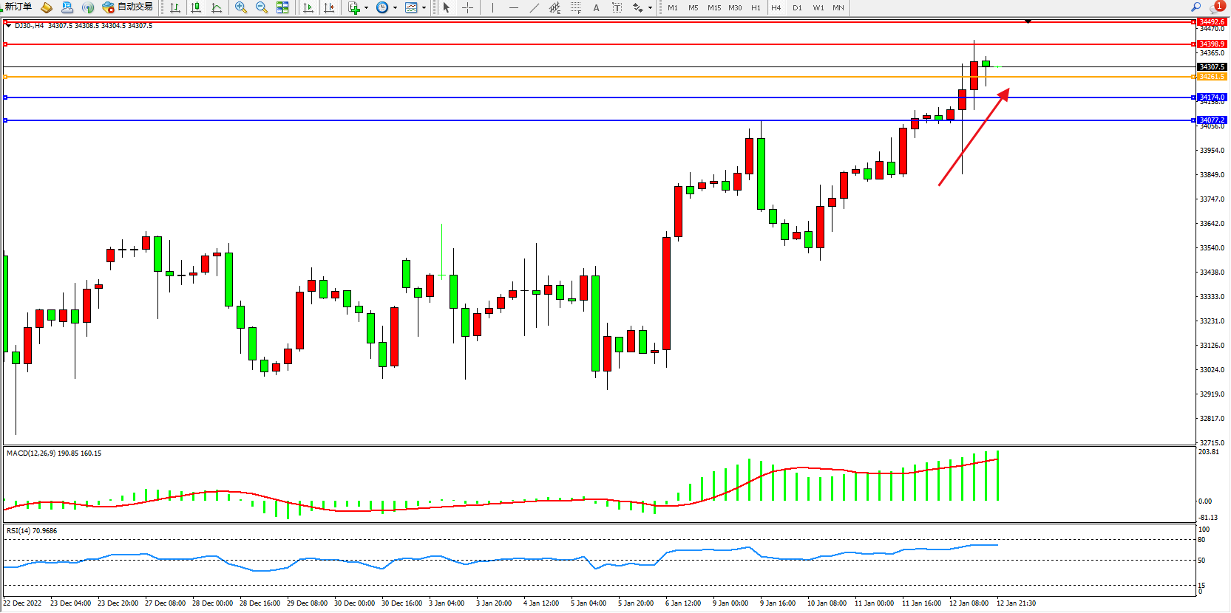Screen dimensions: 1231x613
Task: Switch to the D1 timeframe
Action: (x=797, y=7)
